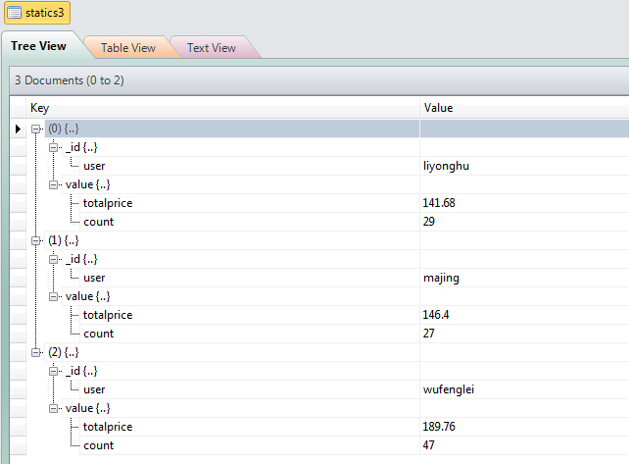Open the Text View tab

[212, 48]
